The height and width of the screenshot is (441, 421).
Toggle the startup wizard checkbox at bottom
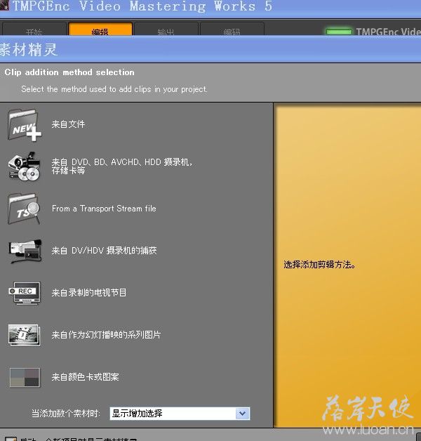click(11, 439)
